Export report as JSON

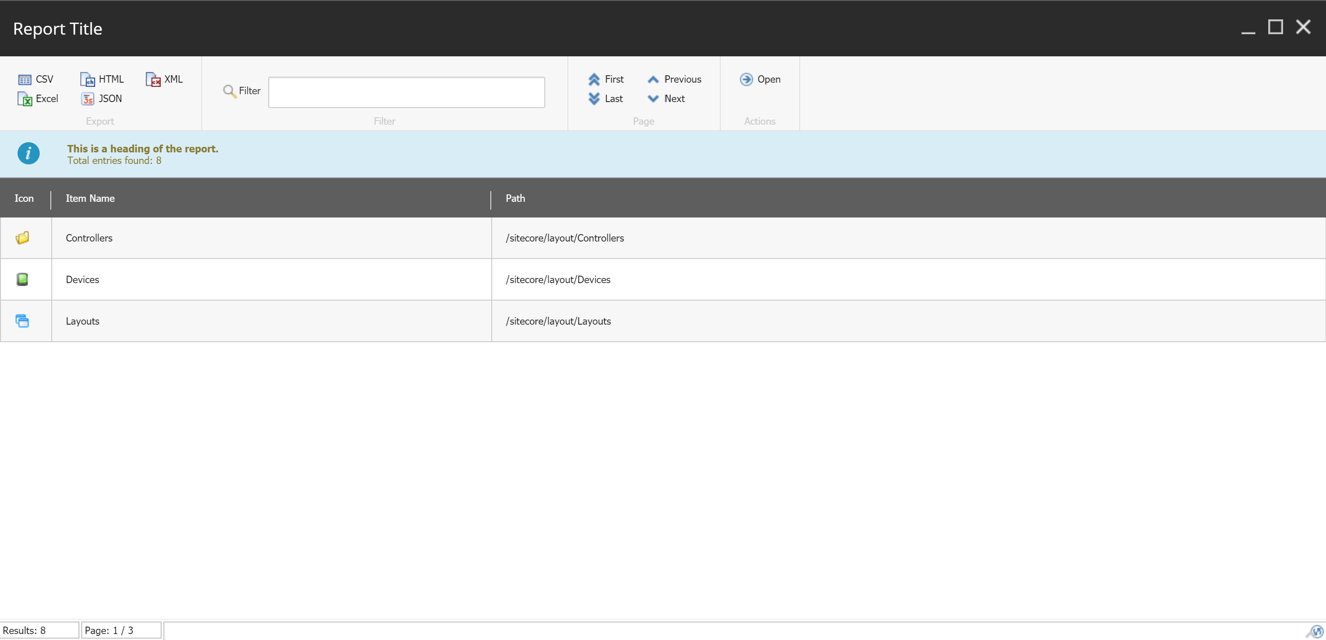pyautogui.click(x=102, y=99)
